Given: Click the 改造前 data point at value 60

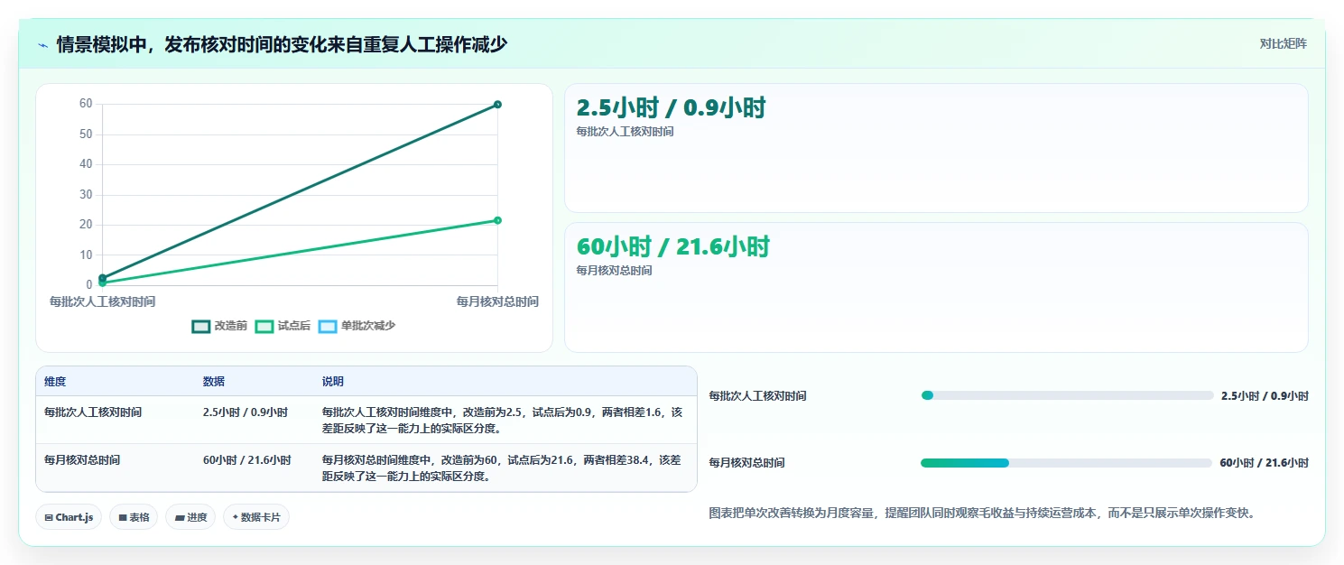Looking at the screenshot, I should tap(497, 105).
